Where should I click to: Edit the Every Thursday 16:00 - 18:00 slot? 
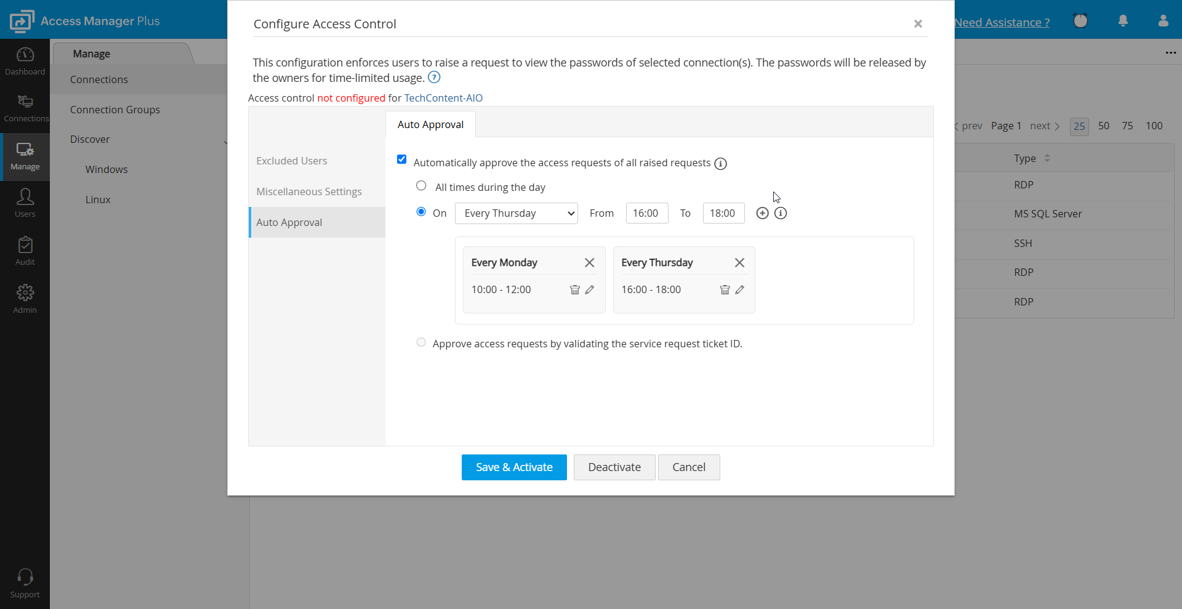(739, 289)
